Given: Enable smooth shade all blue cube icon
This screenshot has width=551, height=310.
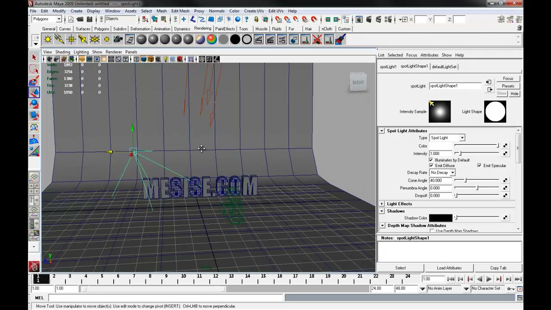Looking at the screenshot, I should pyautogui.click(x=143, y=59).
